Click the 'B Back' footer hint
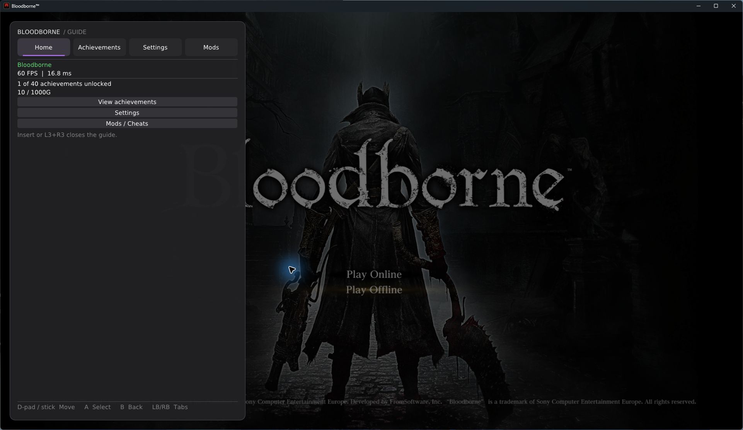Screen dimensions: 743x430 tap(131, 407)
